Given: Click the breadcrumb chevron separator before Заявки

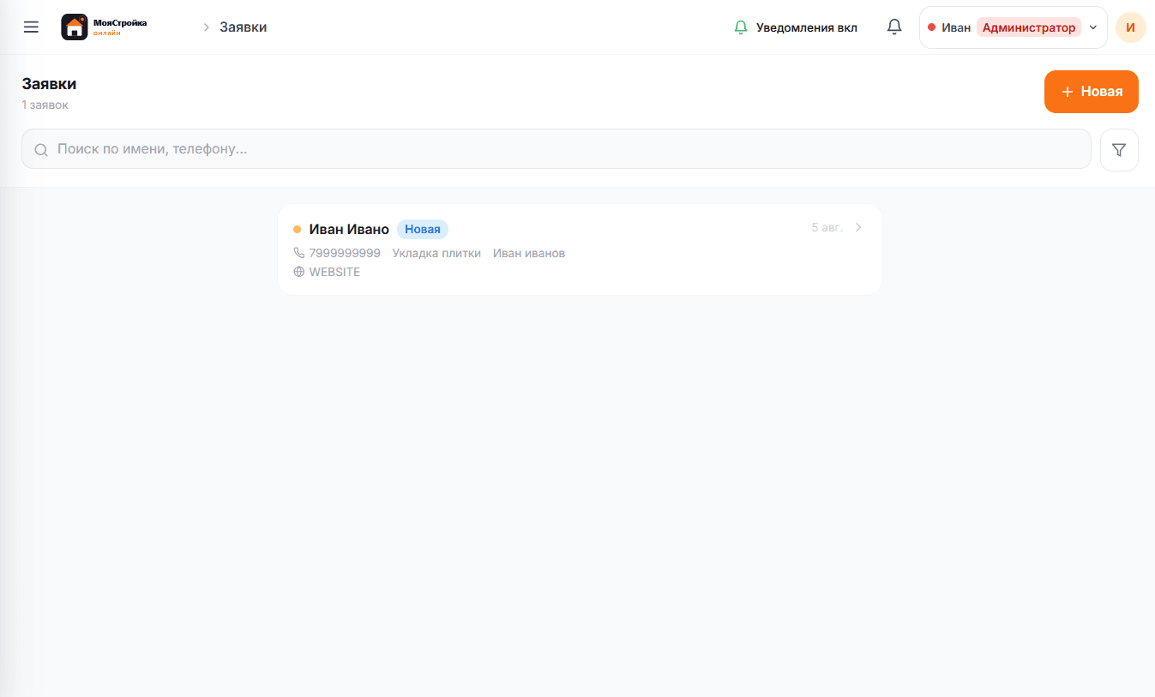Looking at the screenshot, I should click(x=206, y=27).
